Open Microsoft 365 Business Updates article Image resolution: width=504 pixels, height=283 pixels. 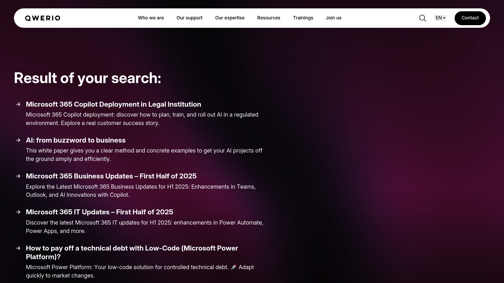click(111, 176)
